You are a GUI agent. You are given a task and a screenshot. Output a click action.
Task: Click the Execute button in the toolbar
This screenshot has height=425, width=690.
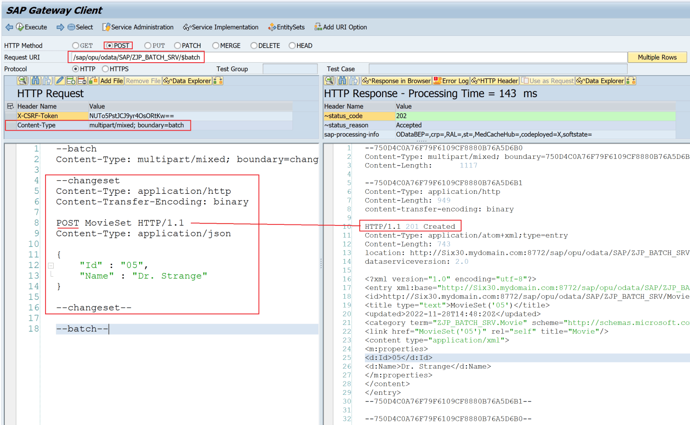pos(32,27)
